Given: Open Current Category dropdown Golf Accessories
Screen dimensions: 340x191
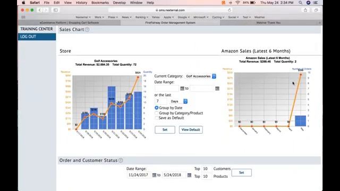Looking at the screenshot, I should [201, 76].
